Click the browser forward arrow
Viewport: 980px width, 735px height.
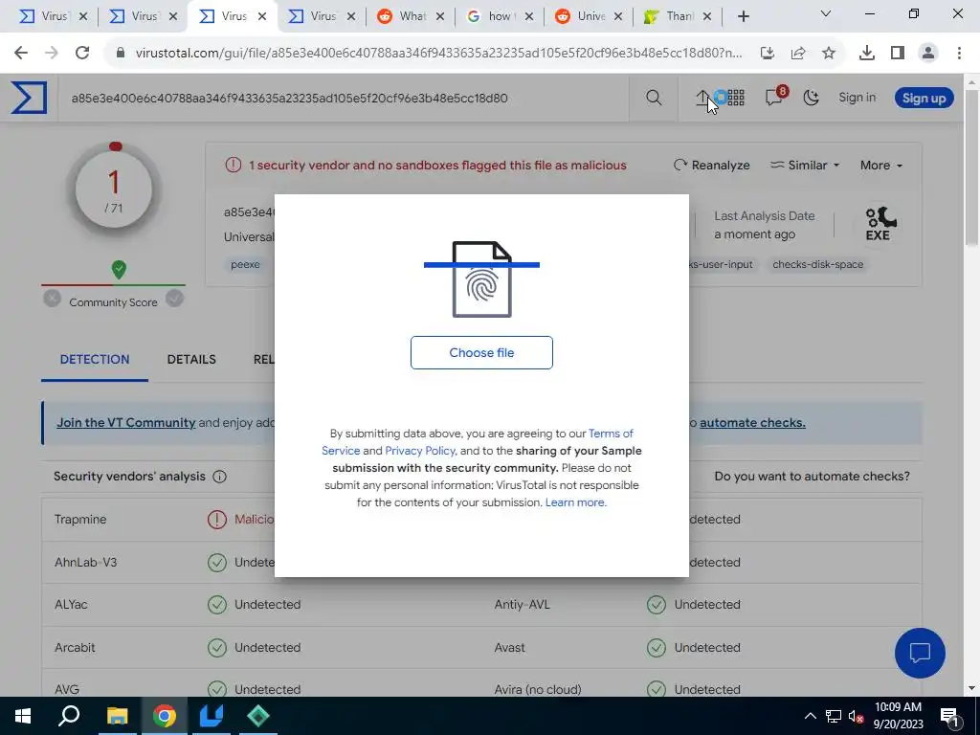point(52,53)
